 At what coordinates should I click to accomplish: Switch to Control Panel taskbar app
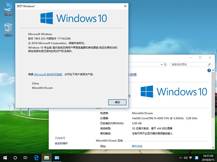click(x=57, y=158)
